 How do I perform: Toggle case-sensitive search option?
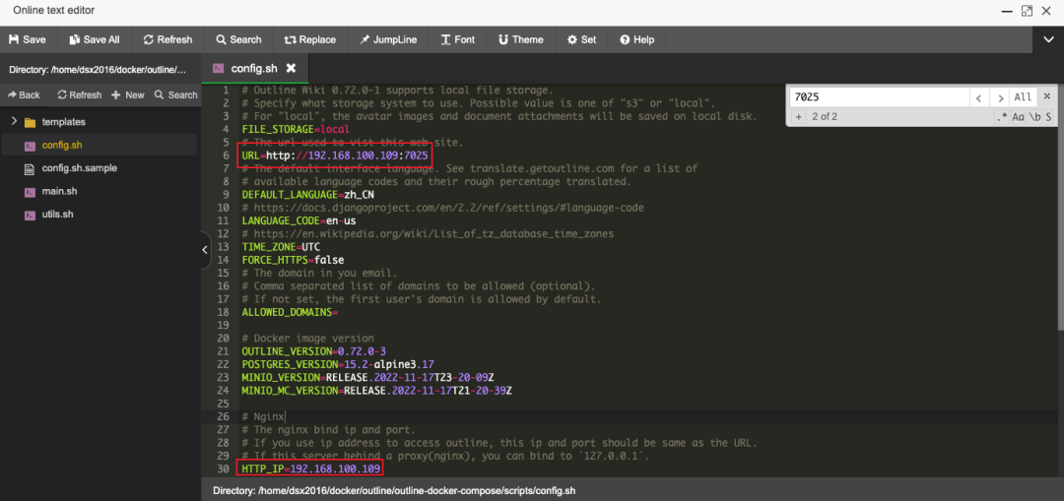1018,116
